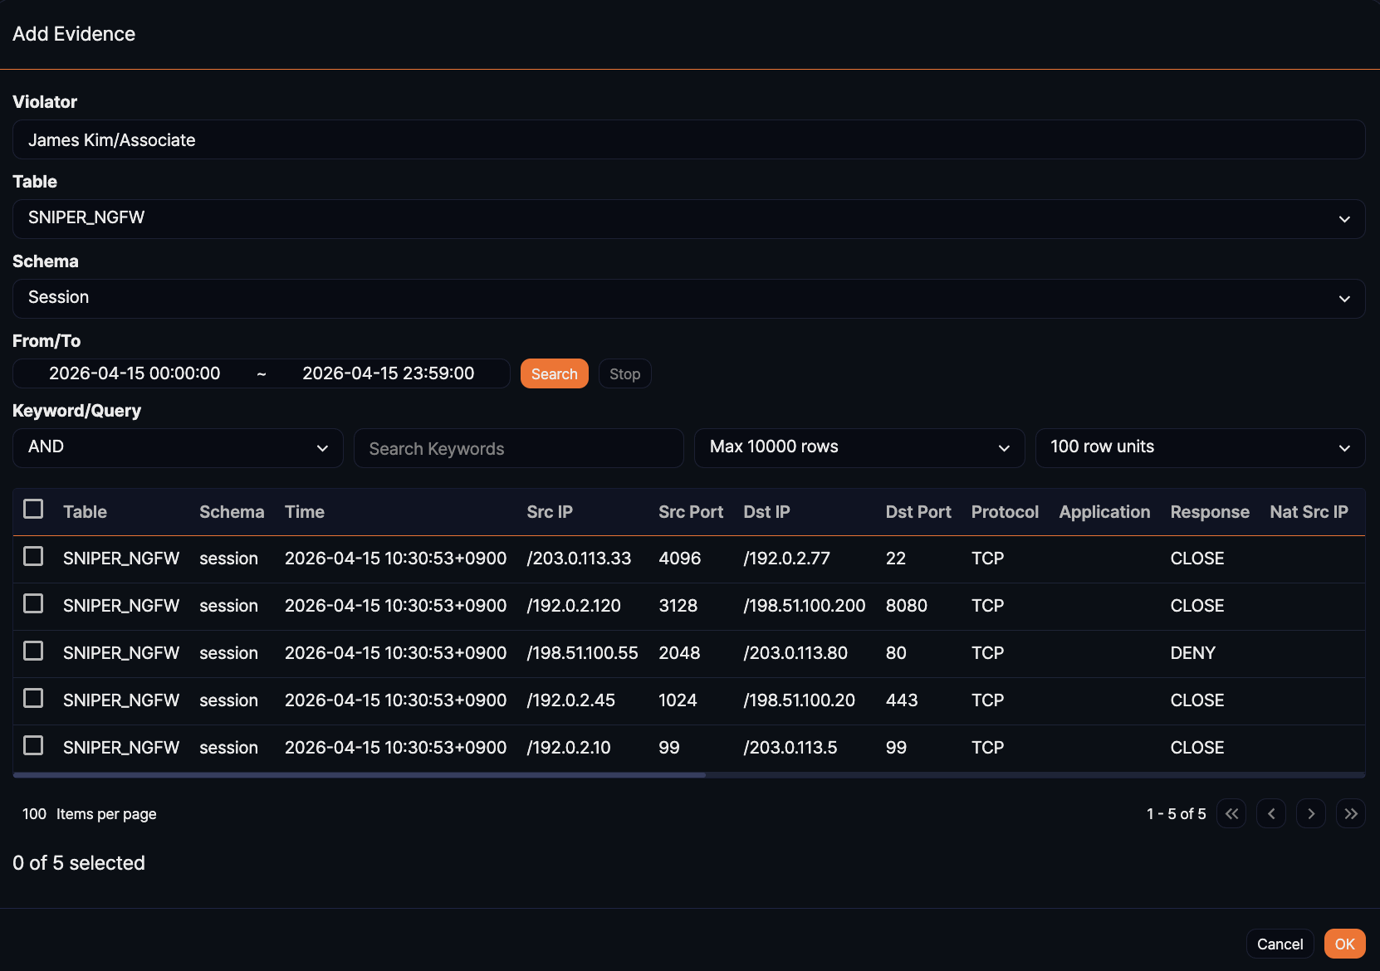The image size is (1380, 971).
Task: Select all rows with header checkbox
Action: [x=33, y=509]
